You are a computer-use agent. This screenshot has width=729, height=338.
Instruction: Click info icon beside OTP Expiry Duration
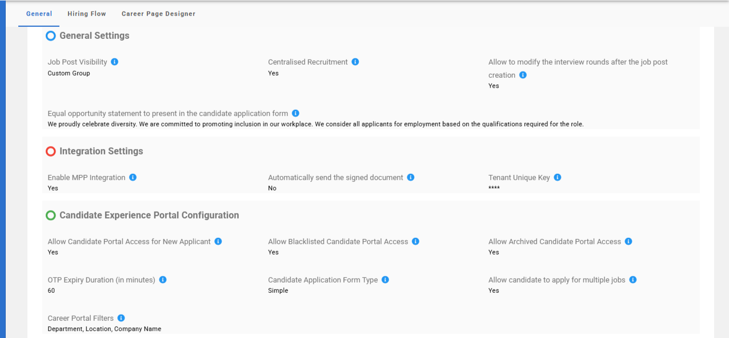coord(163,280)
